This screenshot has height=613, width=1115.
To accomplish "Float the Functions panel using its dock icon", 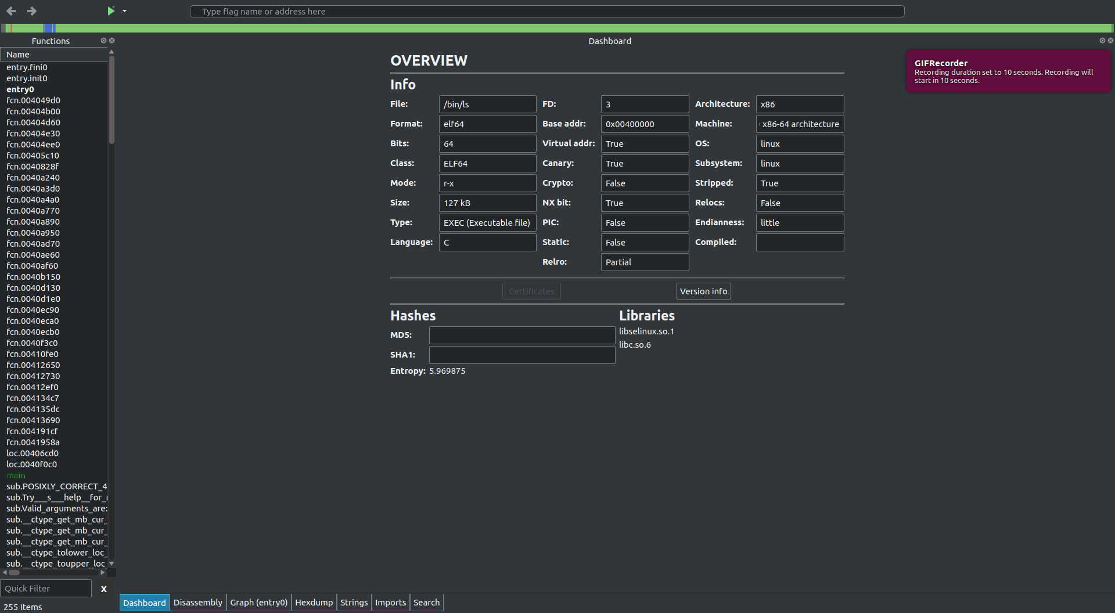I will (x=103, y=41).
